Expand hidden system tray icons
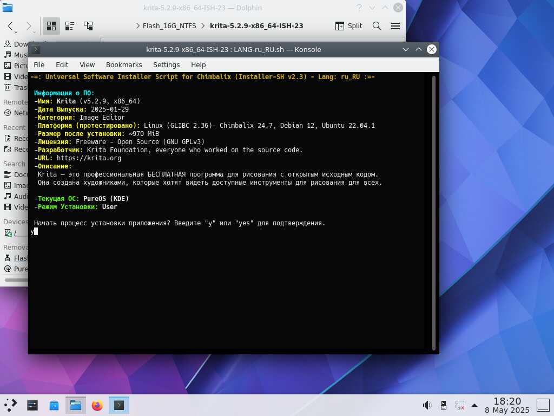554x416 pixels. [x=474, y=405]
